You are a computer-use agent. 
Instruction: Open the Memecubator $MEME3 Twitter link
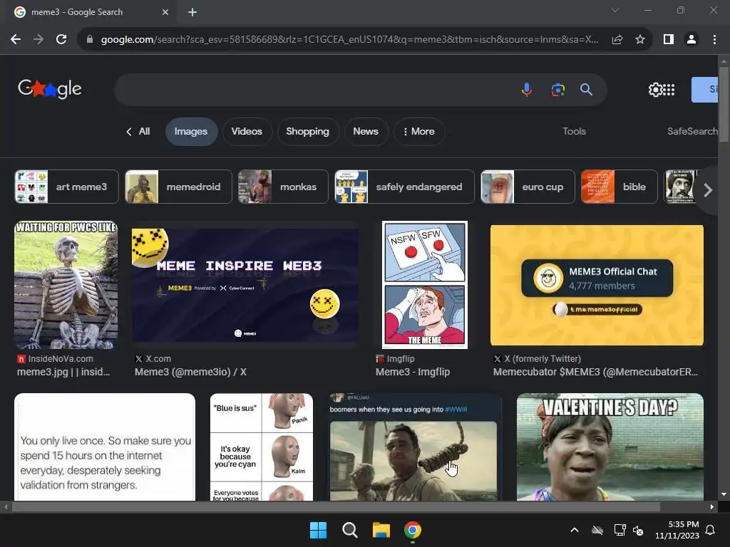595,372
